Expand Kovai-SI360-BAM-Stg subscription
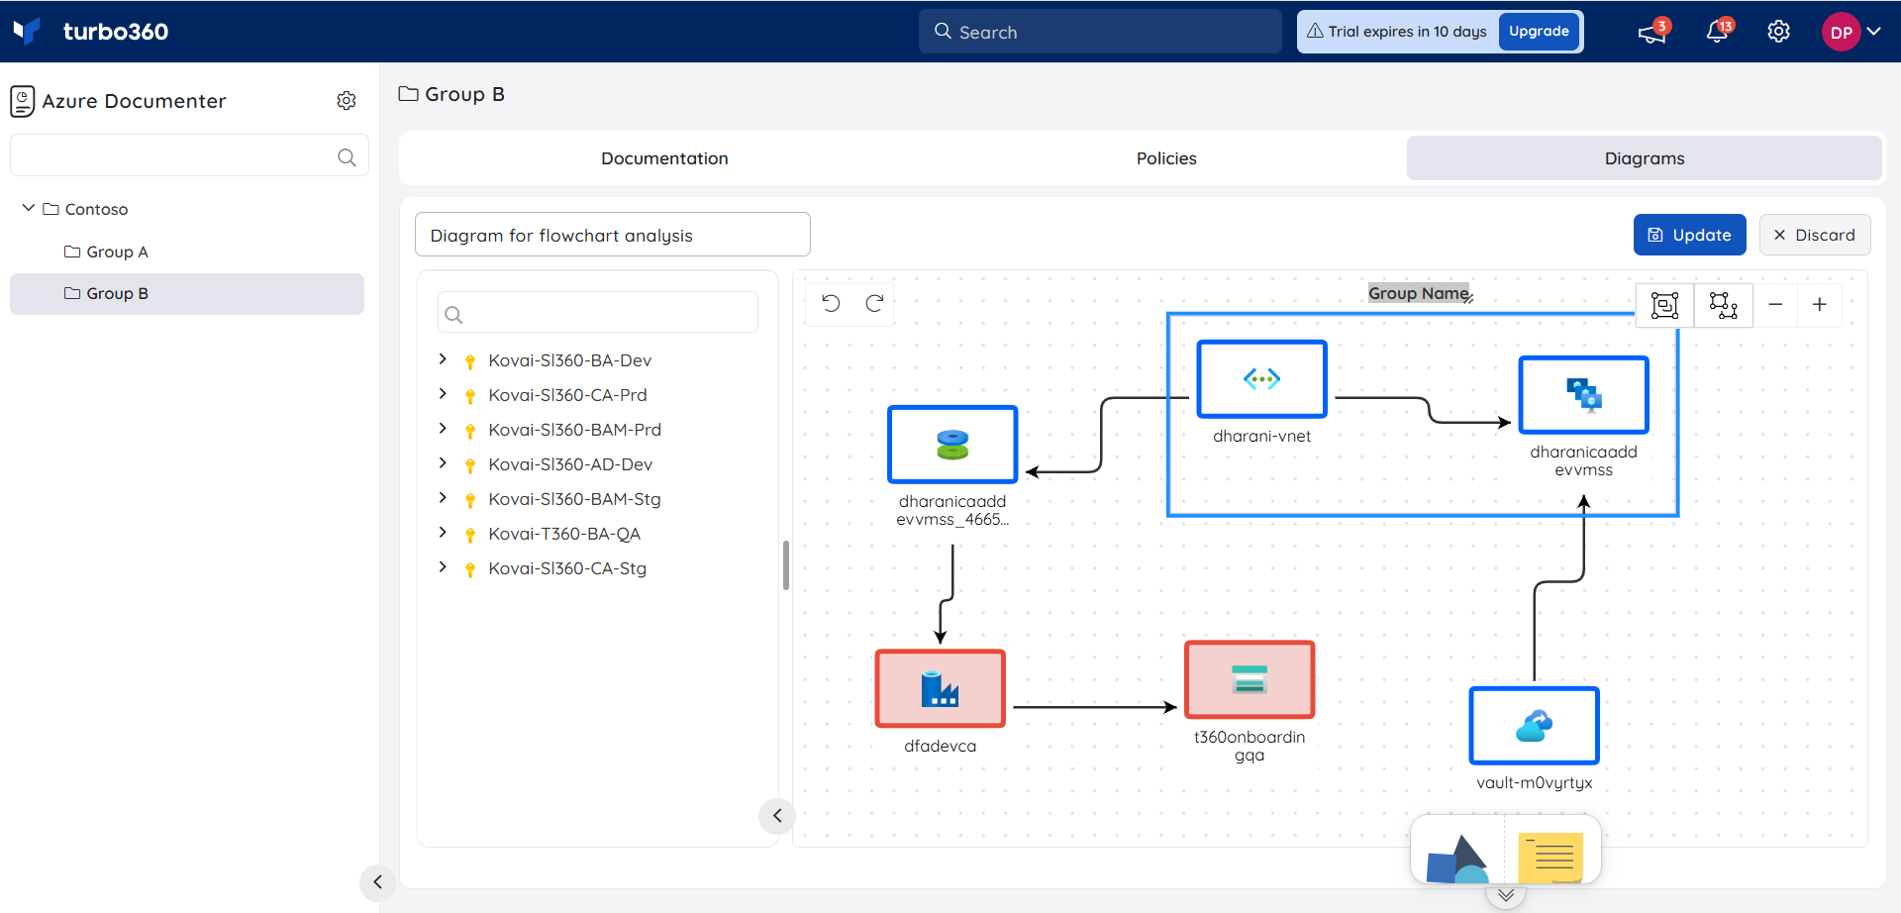1901x913 pixels. coord(443,498)
